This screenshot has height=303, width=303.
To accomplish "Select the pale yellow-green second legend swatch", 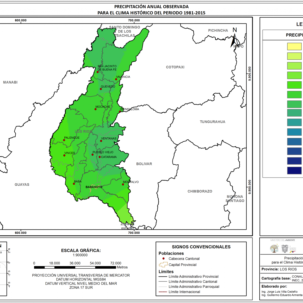I will 294,56.
